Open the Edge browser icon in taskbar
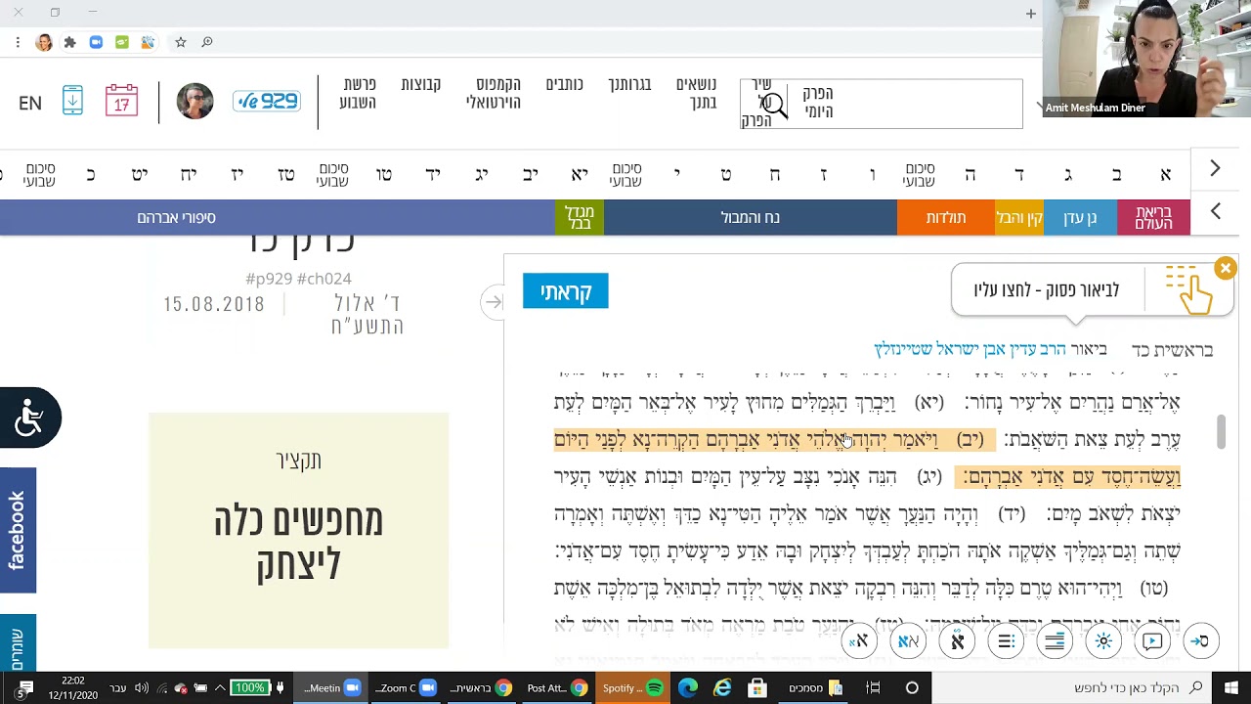Viewport: 1251px width, 704px height. (x=688, y=688)
